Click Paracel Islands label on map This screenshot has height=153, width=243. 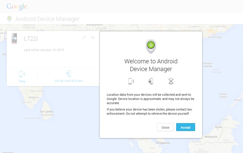click(208, 65)
